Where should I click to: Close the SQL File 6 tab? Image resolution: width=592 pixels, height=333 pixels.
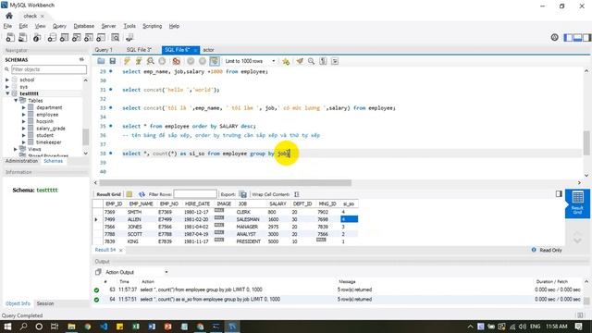tap(195, 50)
